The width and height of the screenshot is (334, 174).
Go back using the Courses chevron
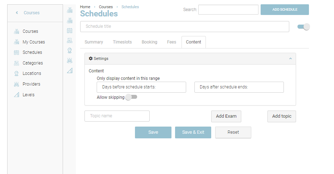[17, 13]
